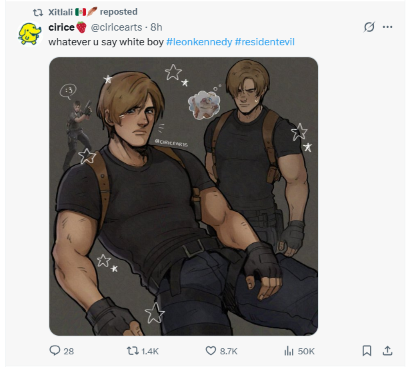408x367 pixels.
Task: Like the post with the heart icon
Action: click(211, 350)
